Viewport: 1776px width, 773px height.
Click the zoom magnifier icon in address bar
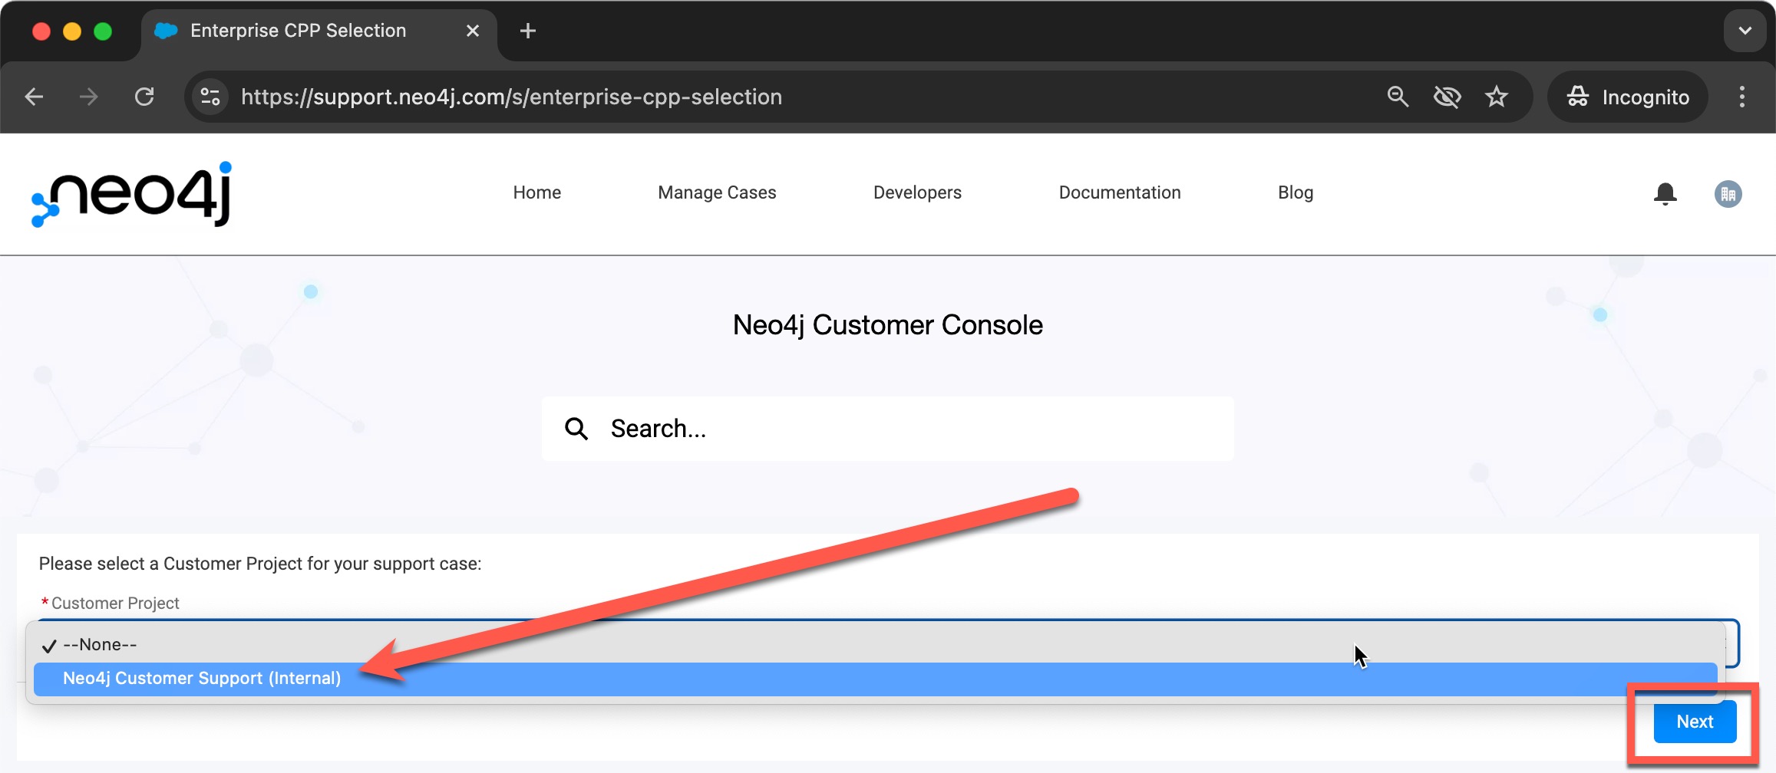coord(1398,97)
